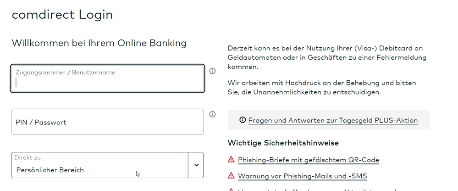Click the comdirect Login page heading
Screen dimensions: 458x191
point(62,15)
